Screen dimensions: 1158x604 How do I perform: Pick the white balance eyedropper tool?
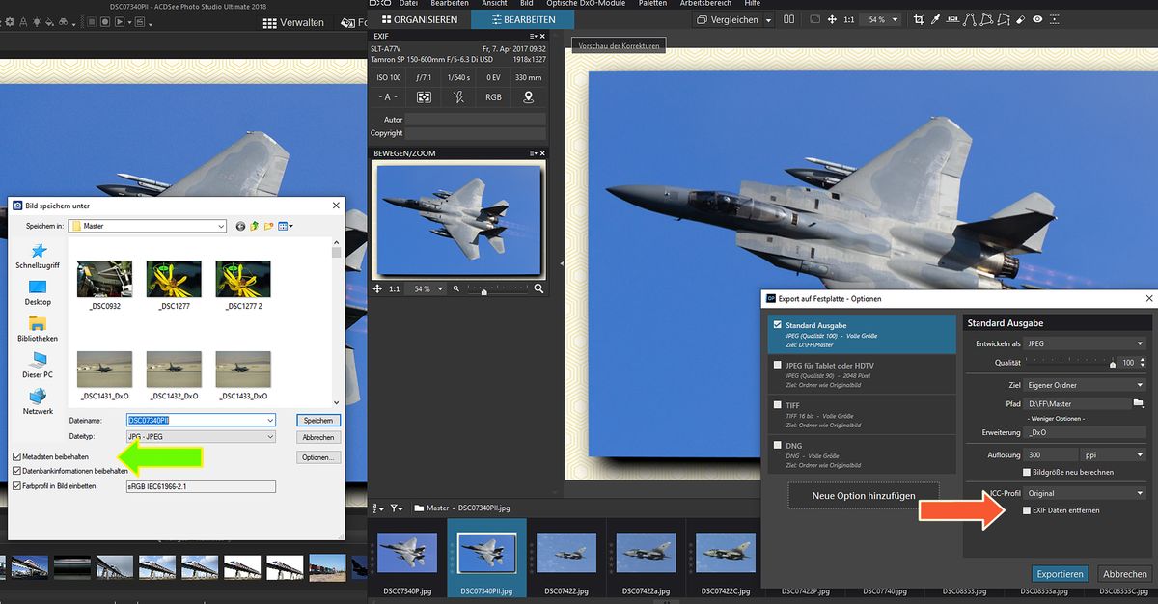(937, 19)
